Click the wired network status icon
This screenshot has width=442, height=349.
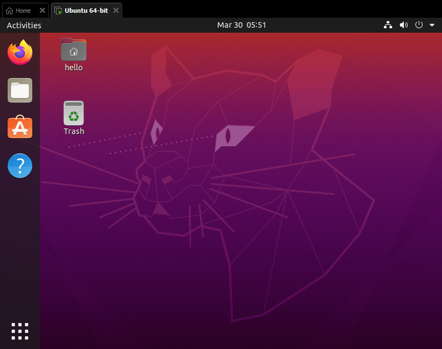388,25
